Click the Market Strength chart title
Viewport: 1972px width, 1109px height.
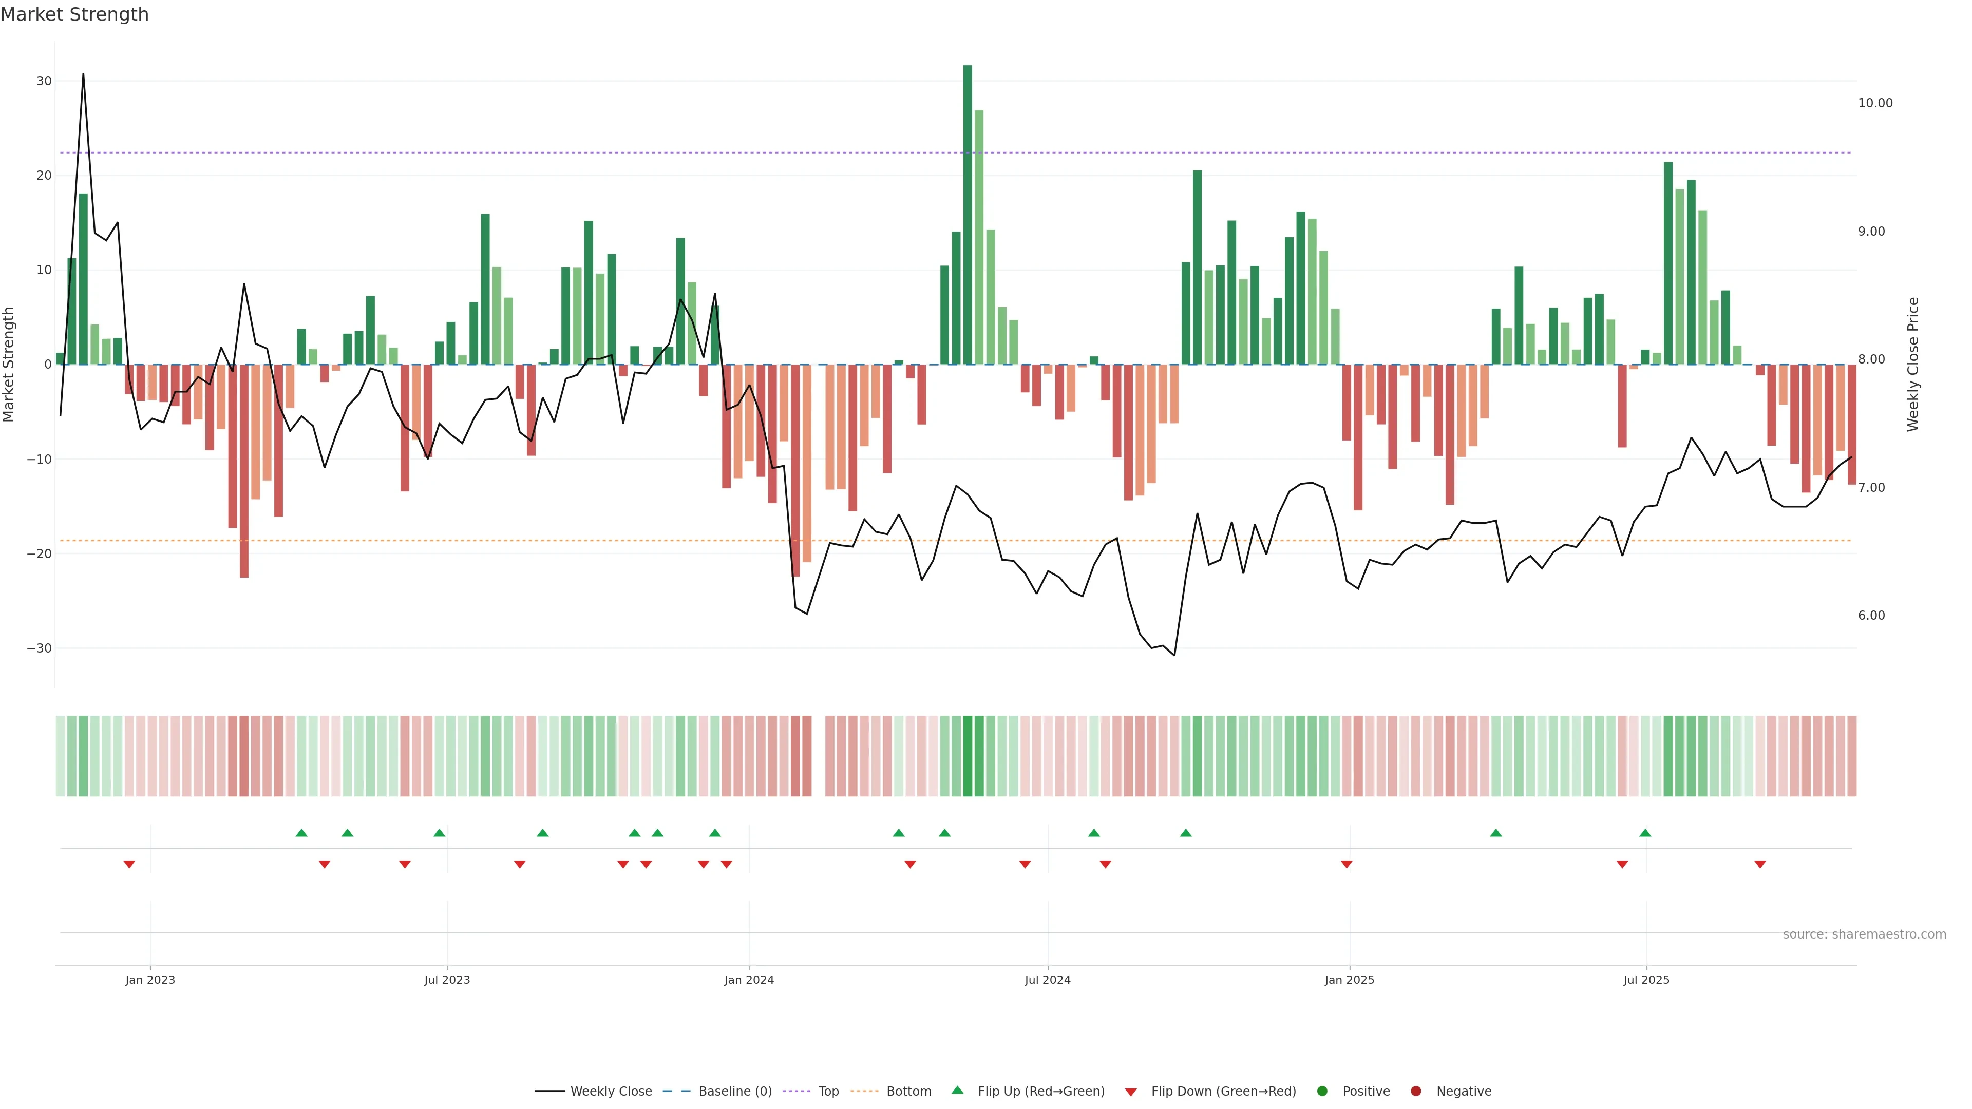(74, 14)
